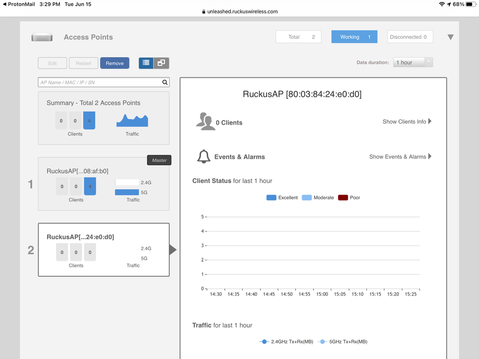Expand Show Events & Alarms
This screenshot has height=359, width=479.
[x=400, y=157]
